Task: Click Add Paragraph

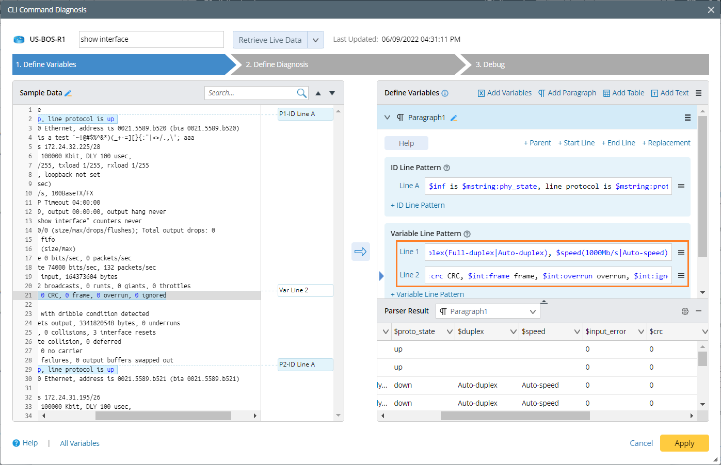Action: click(x=567, y=93)
